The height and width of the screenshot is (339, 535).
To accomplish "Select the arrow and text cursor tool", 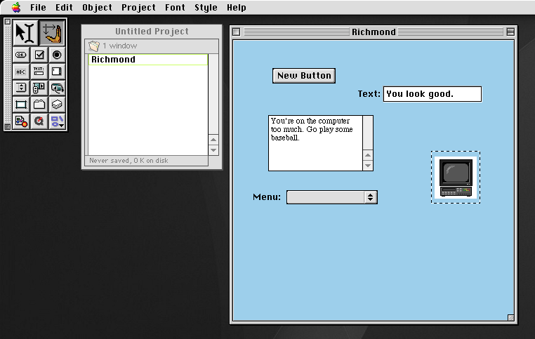I will 25,32.
